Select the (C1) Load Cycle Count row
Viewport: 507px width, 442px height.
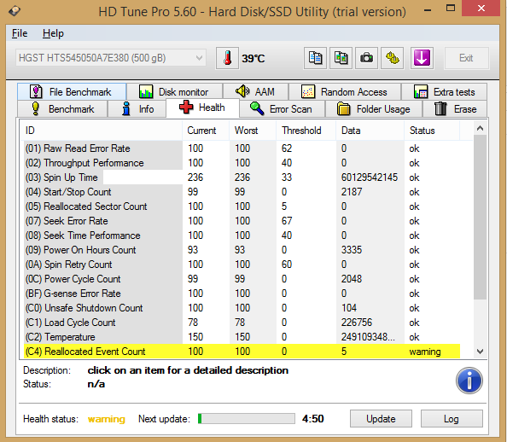click(242, 323)
